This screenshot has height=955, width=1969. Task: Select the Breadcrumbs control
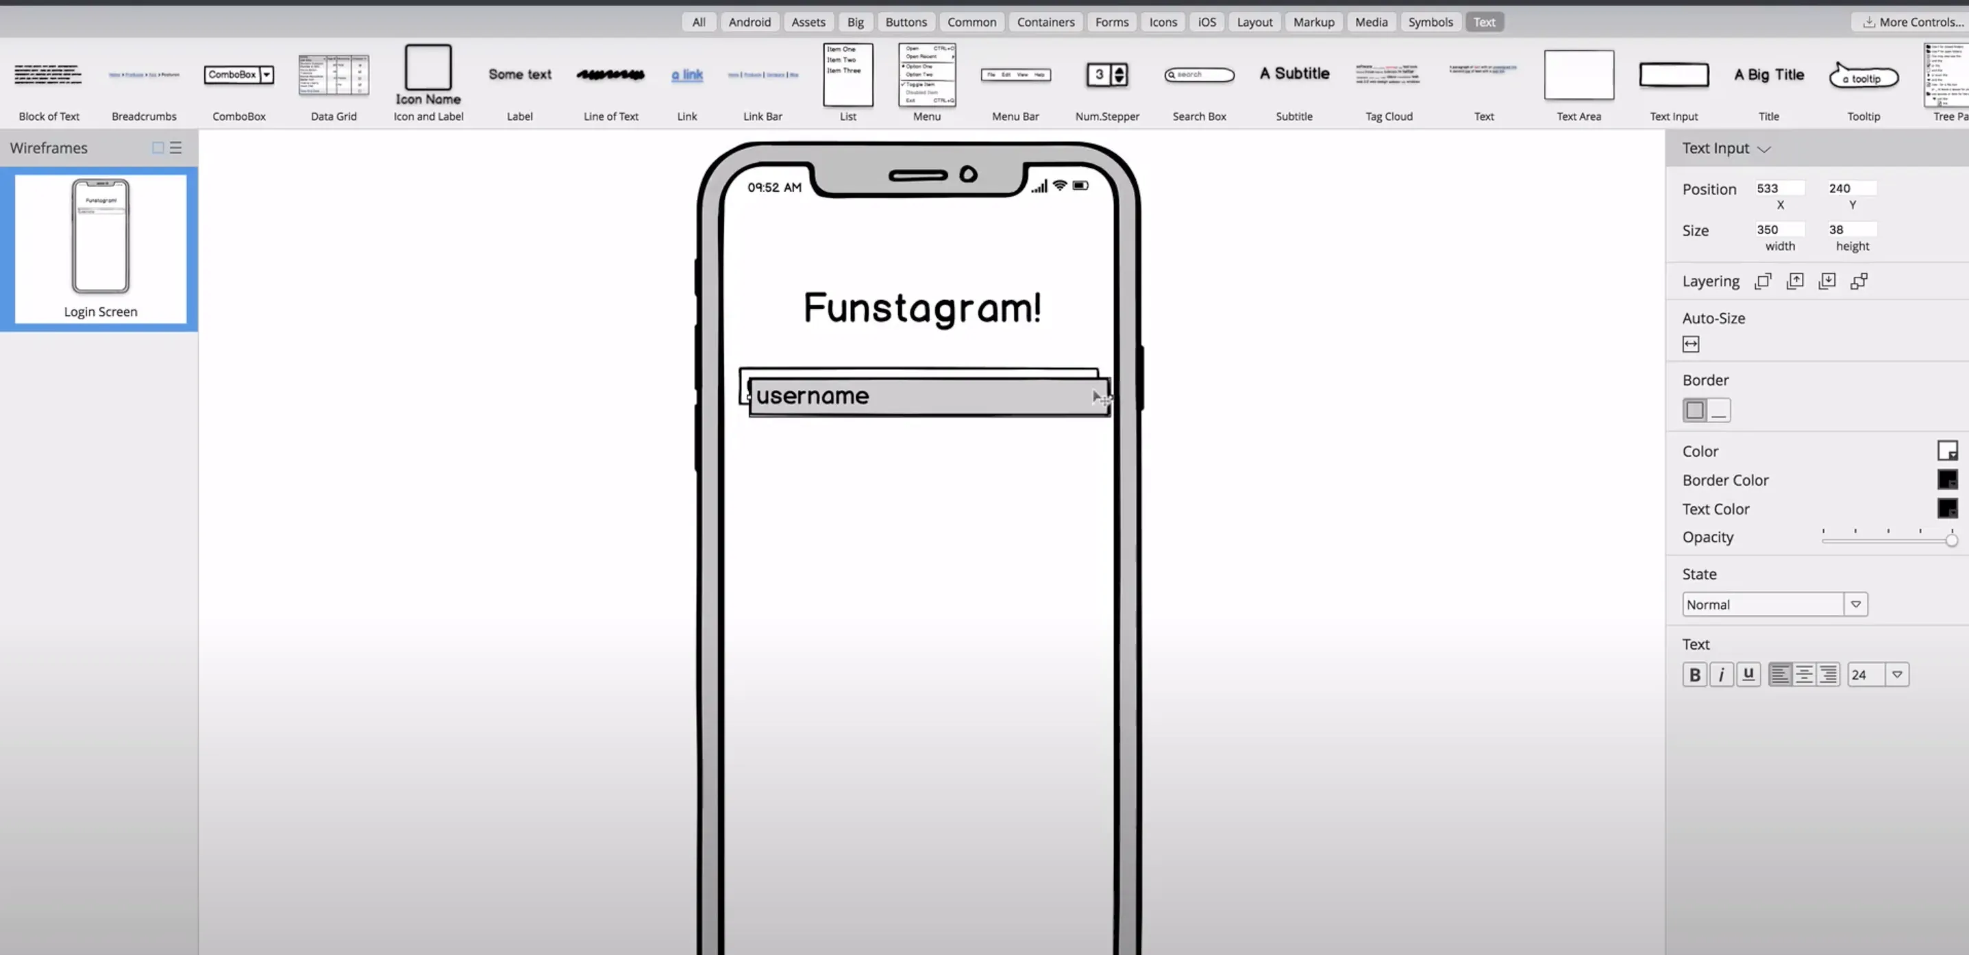(x=144, y=83)
